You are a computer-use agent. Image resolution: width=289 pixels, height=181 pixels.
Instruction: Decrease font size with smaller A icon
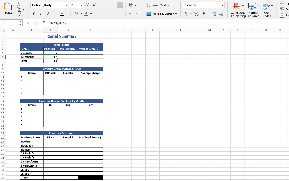click(x=94, y=5)
